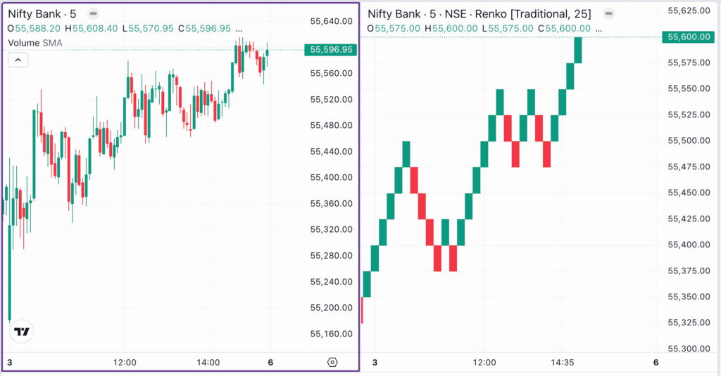Click the date 3 label on Renko time axis
Viewport: 721px width, 376px height.
pos(375,362)
